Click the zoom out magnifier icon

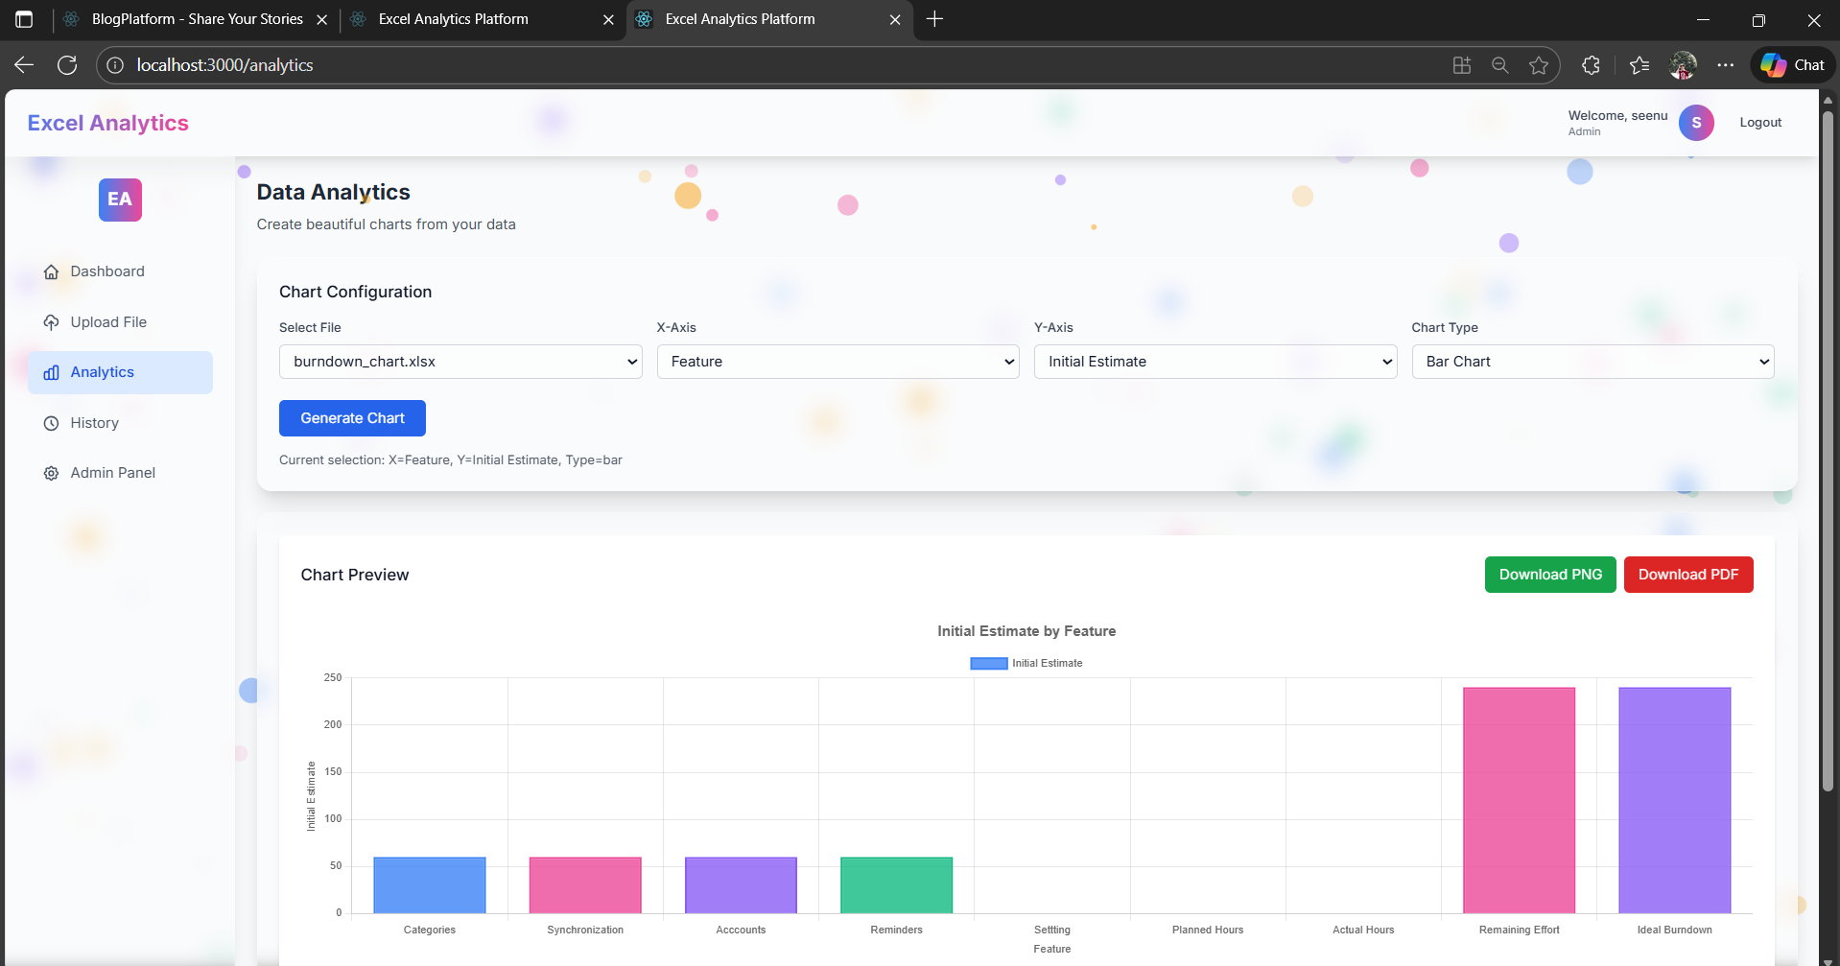point(1500,65)
